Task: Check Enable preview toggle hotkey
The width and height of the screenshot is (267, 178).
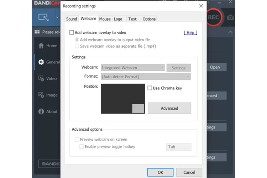Action: (x=82, y=146)
